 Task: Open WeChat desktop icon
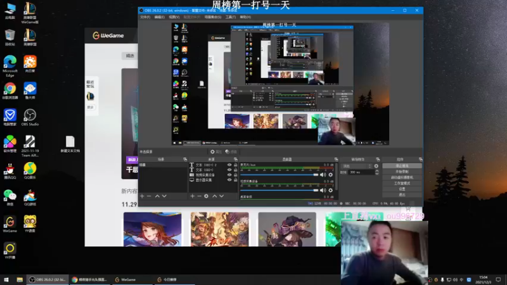point(10,196)
